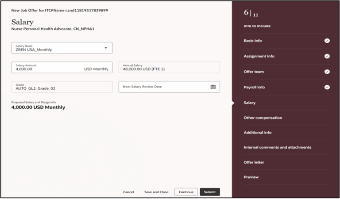The height and width of the screenshot is (199, 340).
Task: Click the Payroll info completed checkmark icon
Action: [327, 87]
